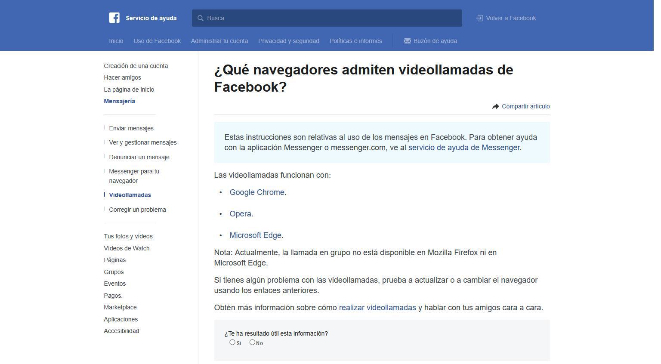Open Tus fotos y vídeos sidebar item

(128, 236)
